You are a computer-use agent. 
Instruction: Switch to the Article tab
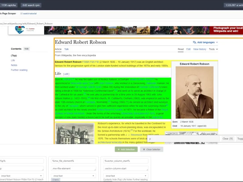tap(58, 49)
